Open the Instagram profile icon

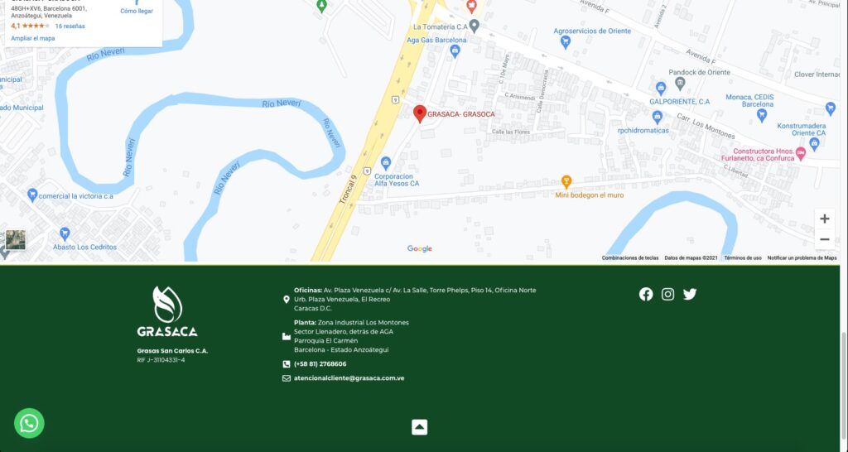tap(668, 294)
